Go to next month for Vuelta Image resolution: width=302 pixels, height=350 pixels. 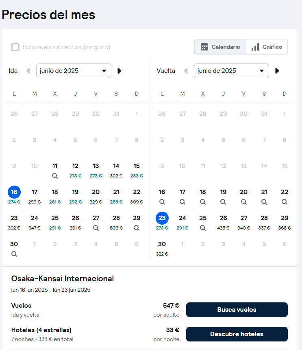click(x=277, y=71)
